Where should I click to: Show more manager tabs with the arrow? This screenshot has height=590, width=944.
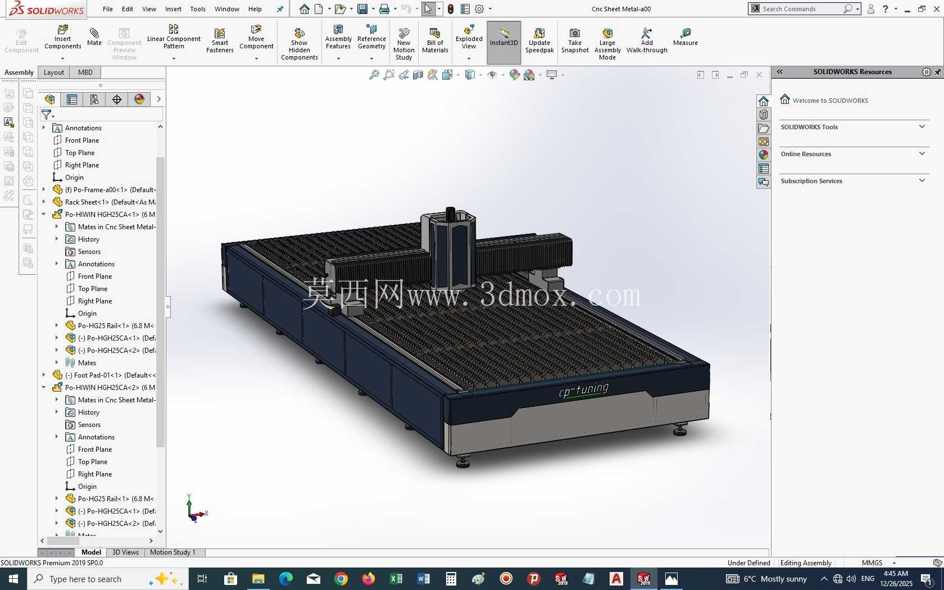(159, 99)
